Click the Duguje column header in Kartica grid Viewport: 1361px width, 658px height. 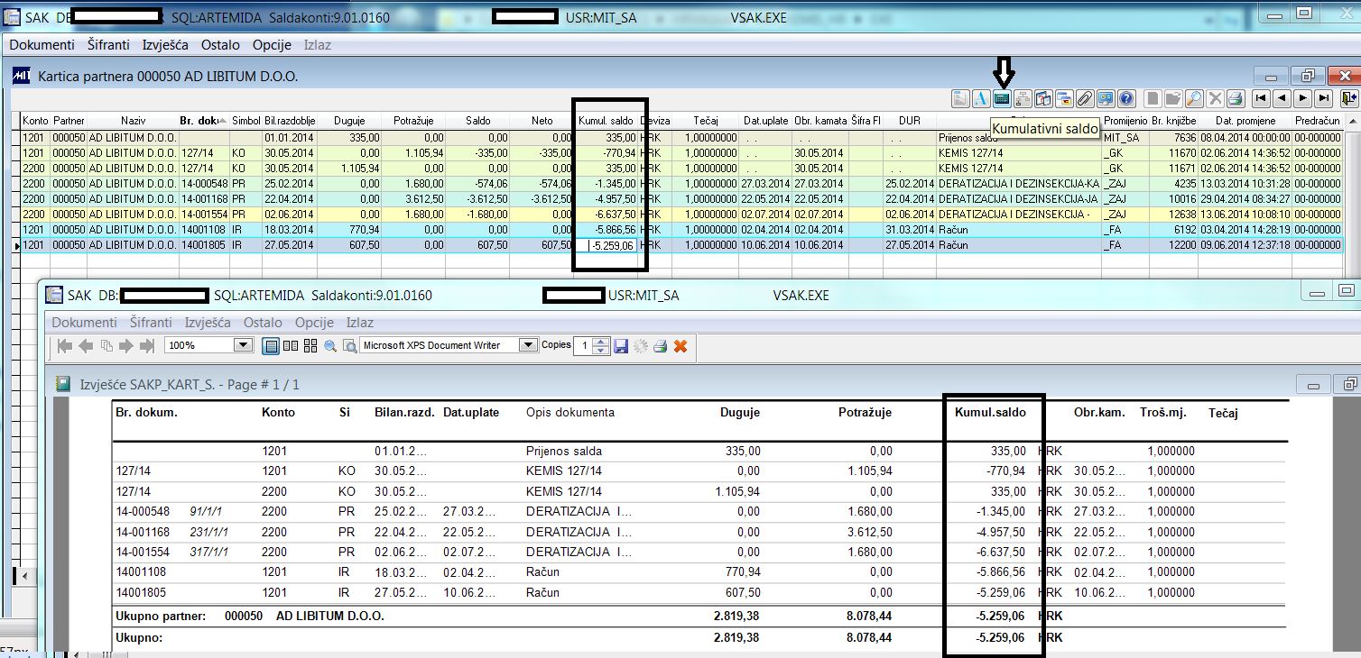pyautogui.click(x=350, y=121)
